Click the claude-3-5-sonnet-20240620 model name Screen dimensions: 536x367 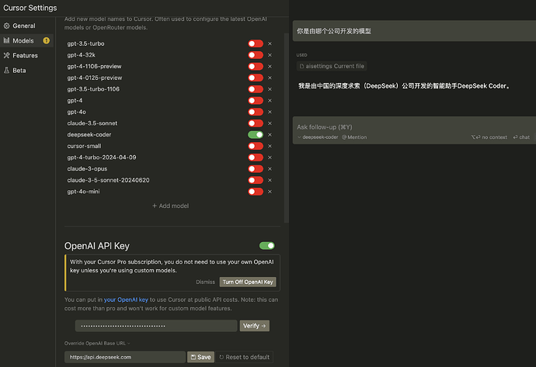click(108, 180)
